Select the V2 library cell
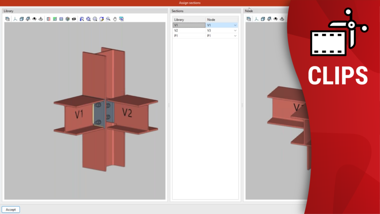Viewport: 380px width, 214px height. (189, 30)
